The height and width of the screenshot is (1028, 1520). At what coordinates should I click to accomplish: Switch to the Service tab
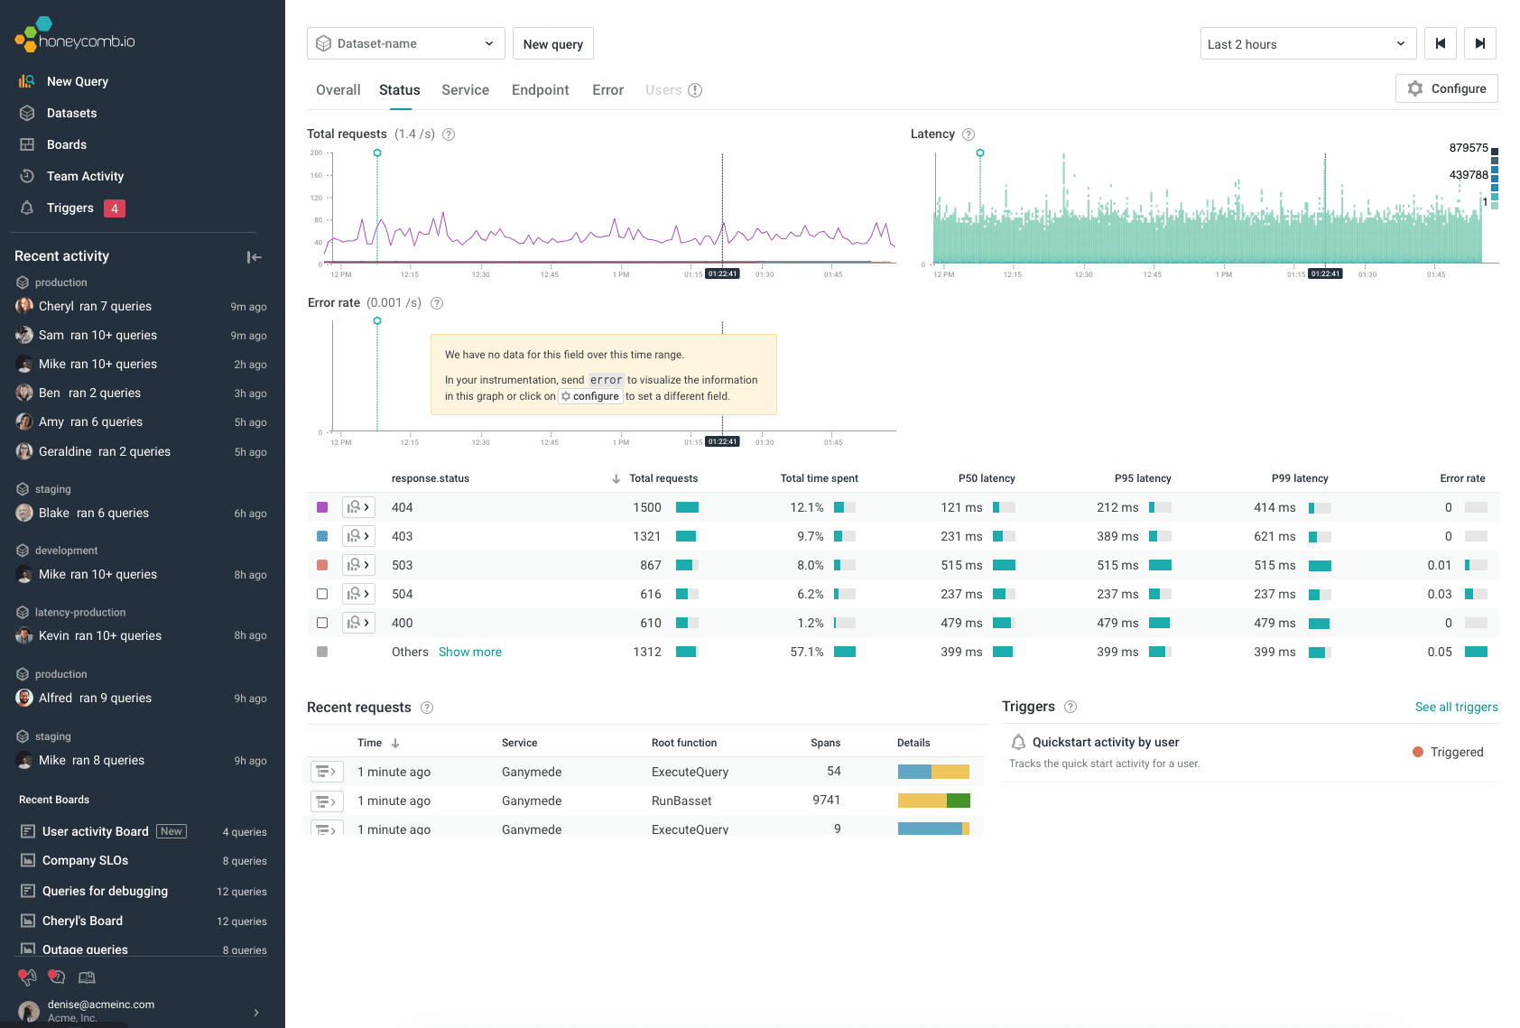point(465,90)
